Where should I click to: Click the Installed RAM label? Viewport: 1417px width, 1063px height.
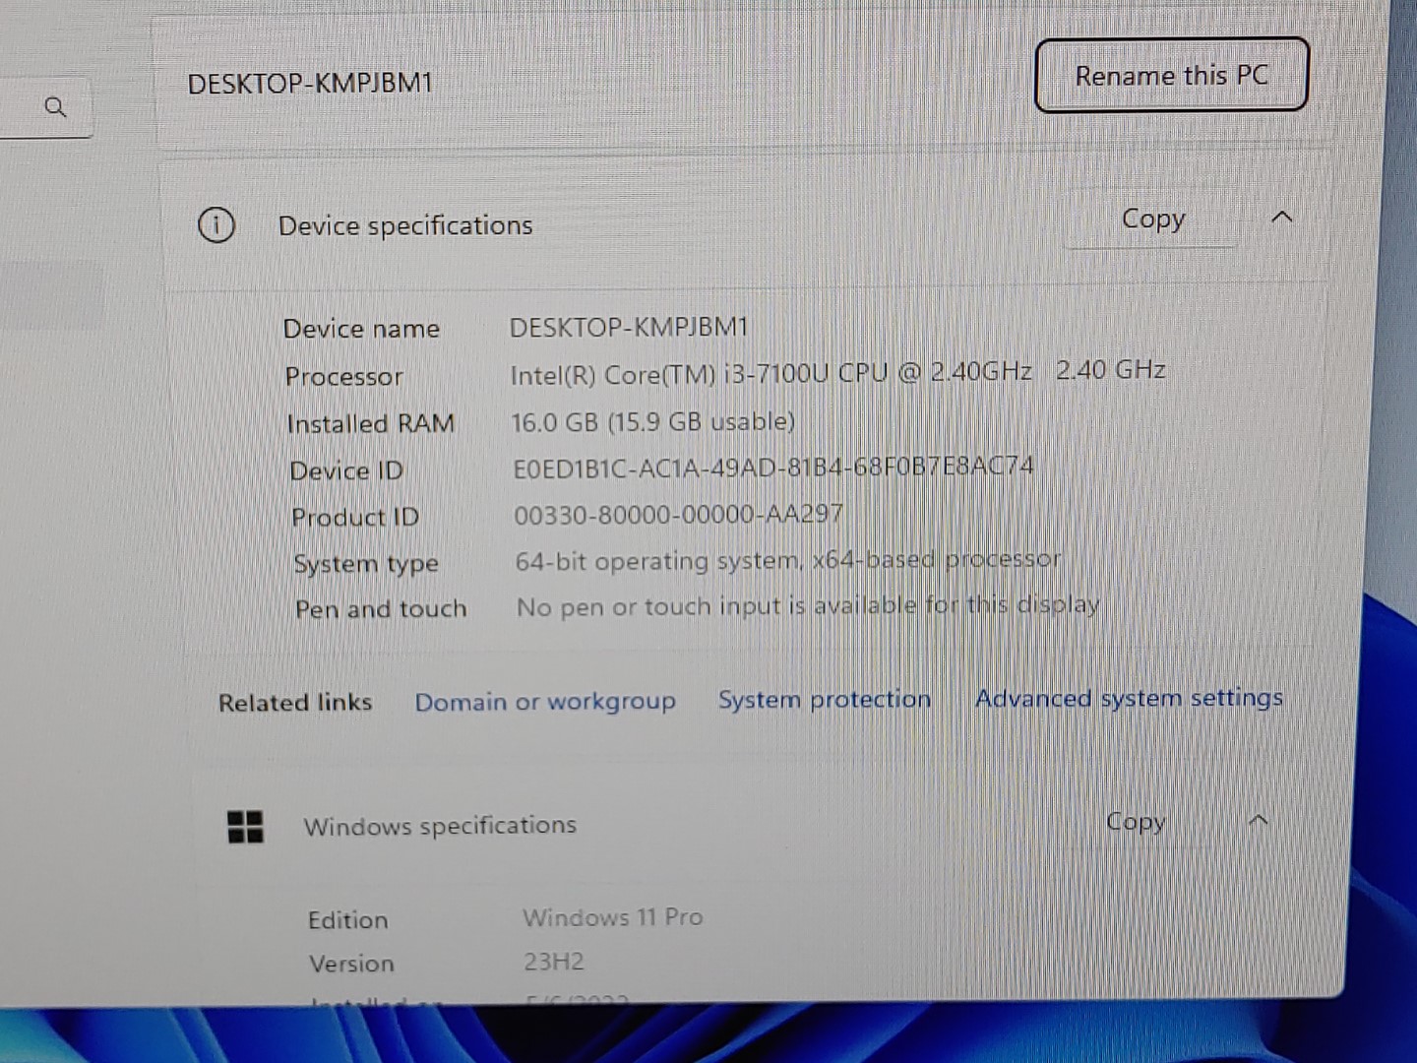[370, 424]
